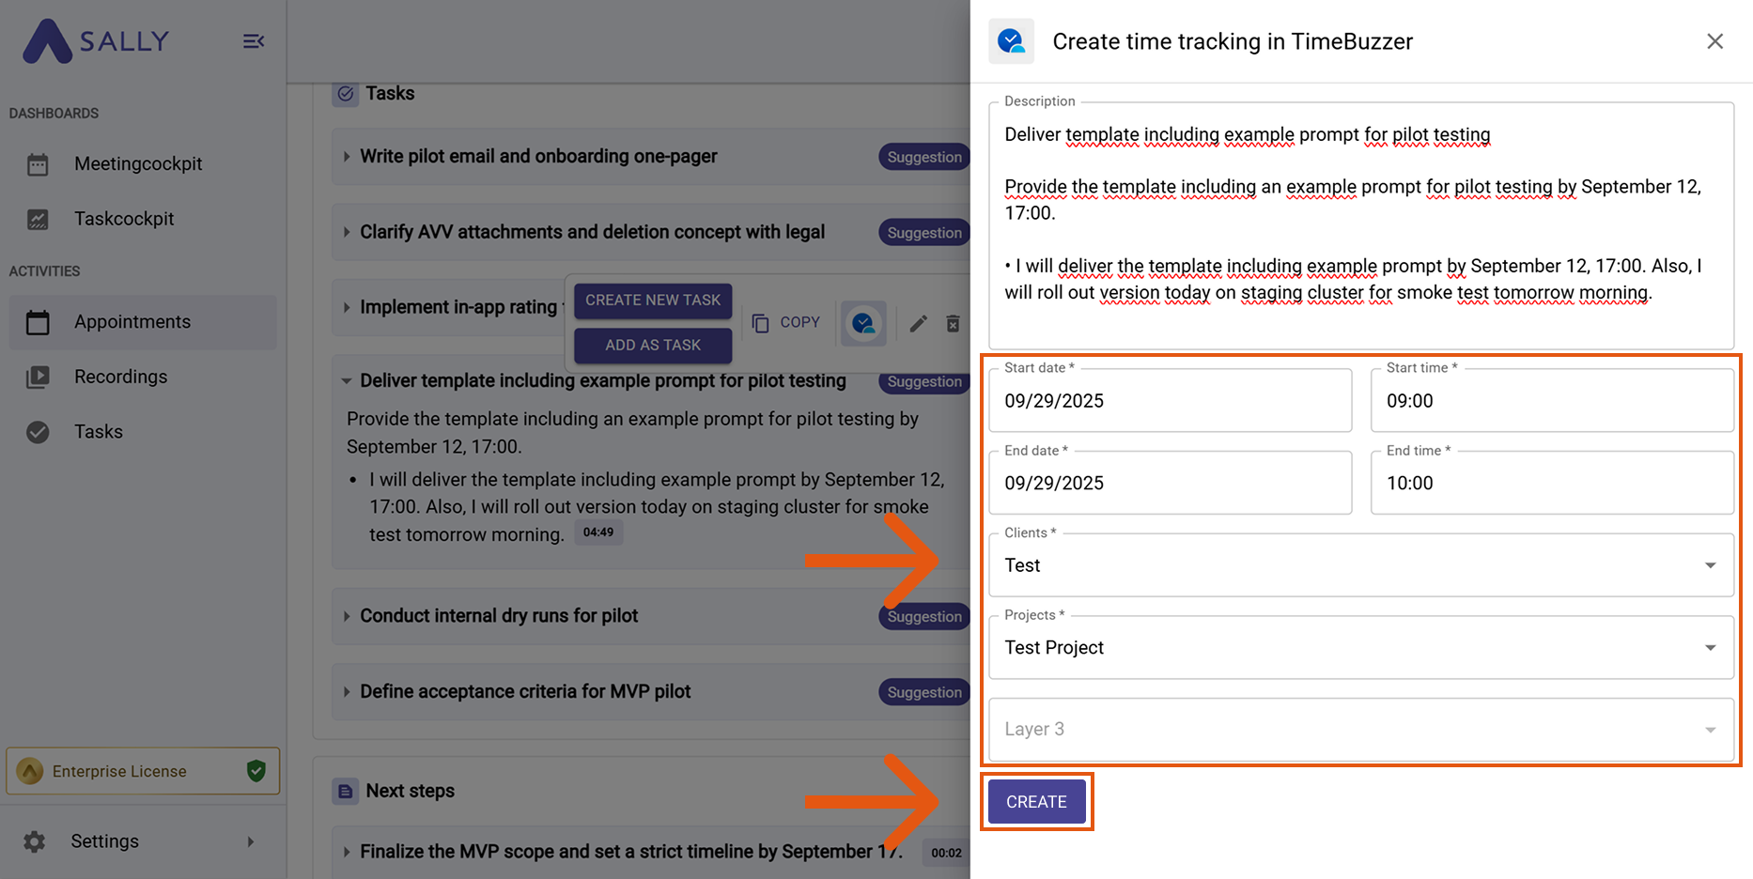Click the ACTIVITIES section label

tap(44, 271)
